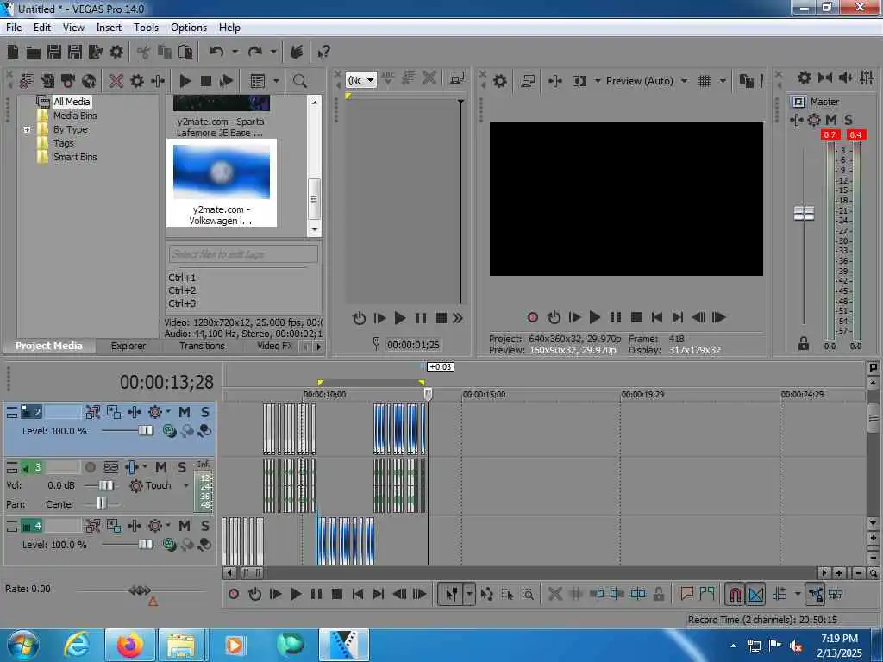Go to start of timeline
This screenshot has height=662, width=883.
click(x=357, y=594)
